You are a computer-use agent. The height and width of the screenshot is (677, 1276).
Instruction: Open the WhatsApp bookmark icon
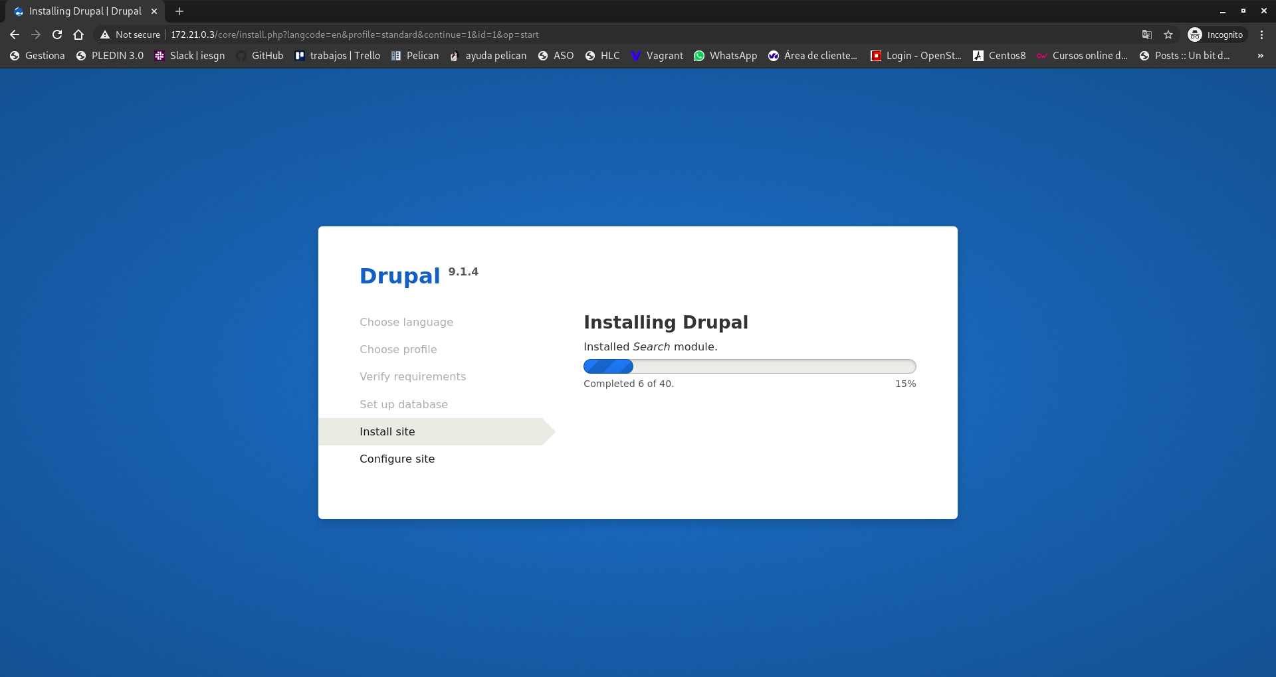click(699, 56)
